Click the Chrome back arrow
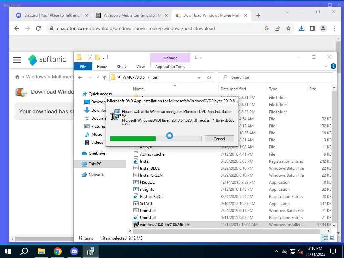344x258 pixels. click(x=17, y=28)
